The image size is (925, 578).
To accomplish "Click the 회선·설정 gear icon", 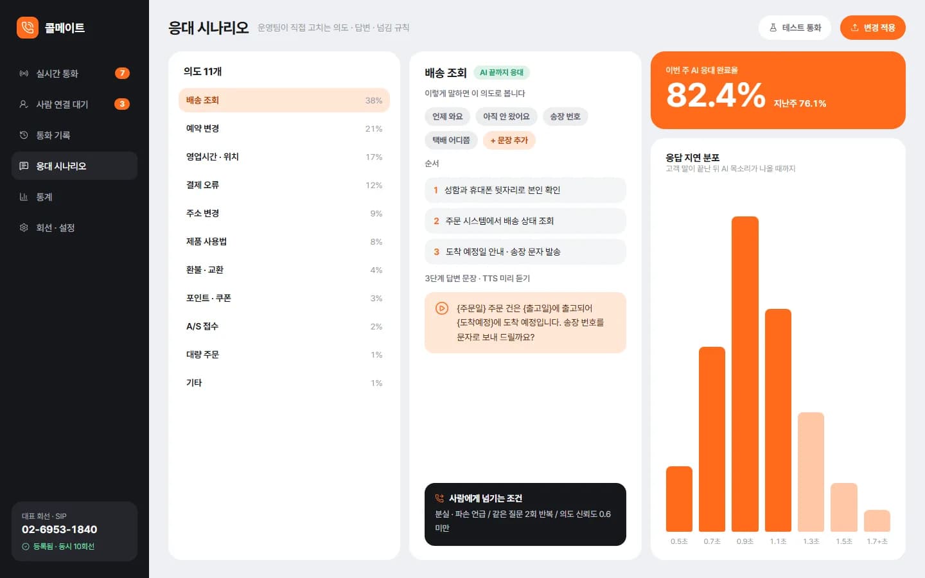I will point(24,227).
